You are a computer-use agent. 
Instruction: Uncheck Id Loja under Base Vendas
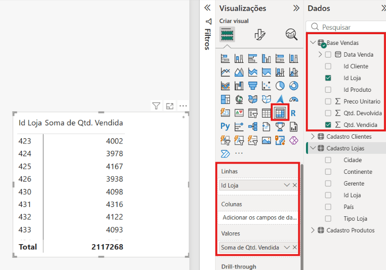[328, 78]
